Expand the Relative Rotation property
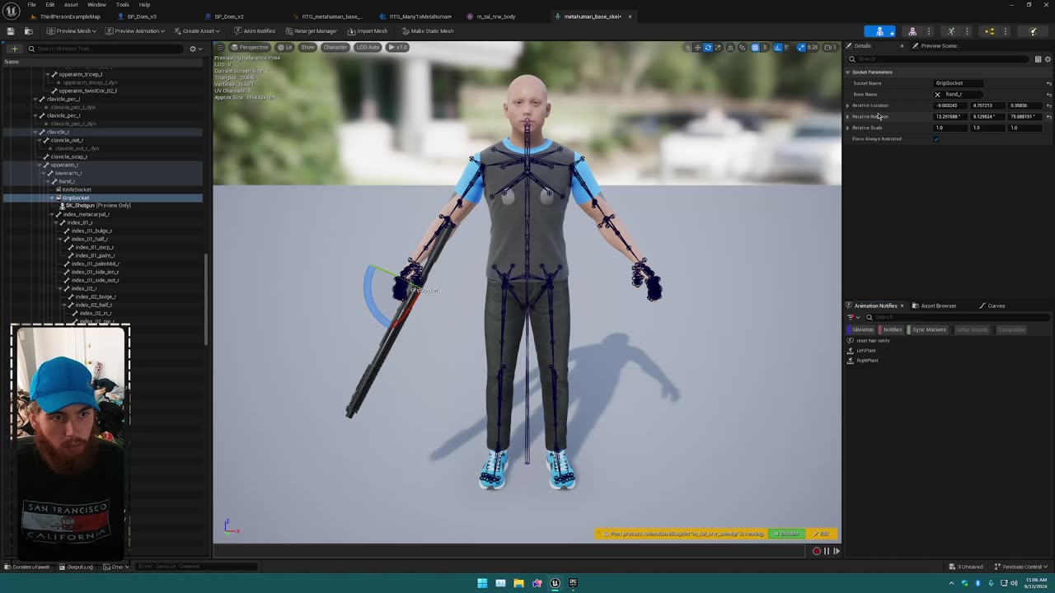The height and width of the screenshot is (593, 1055). click(847, 117)
